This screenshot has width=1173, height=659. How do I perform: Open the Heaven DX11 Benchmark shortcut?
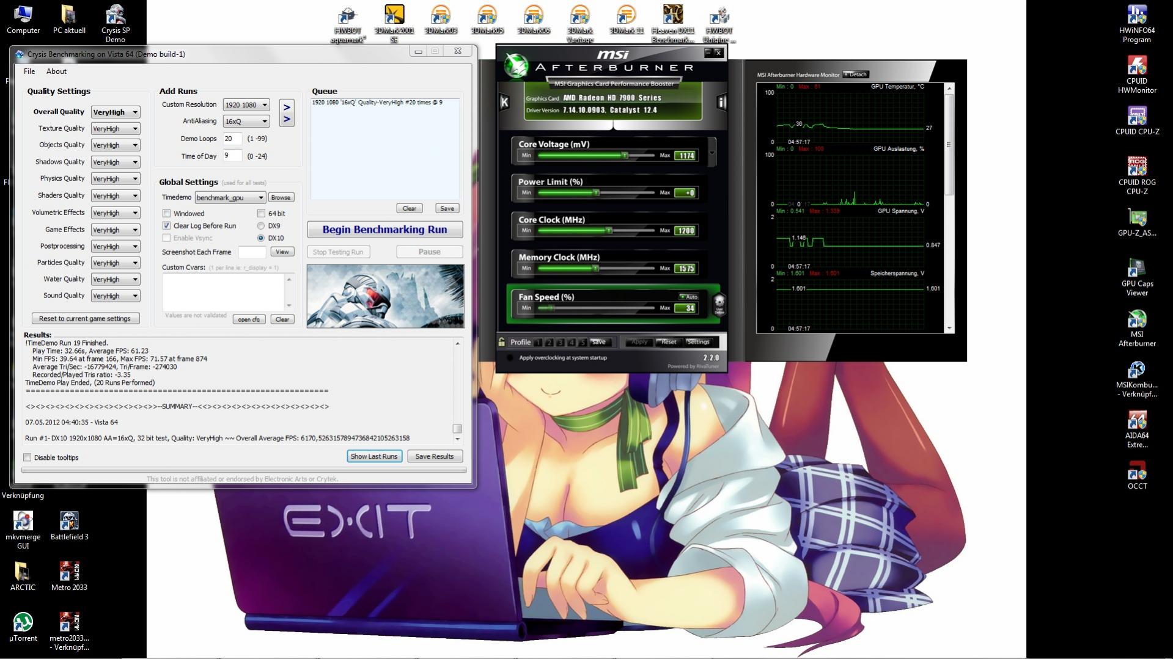click(x=673, y=24)
